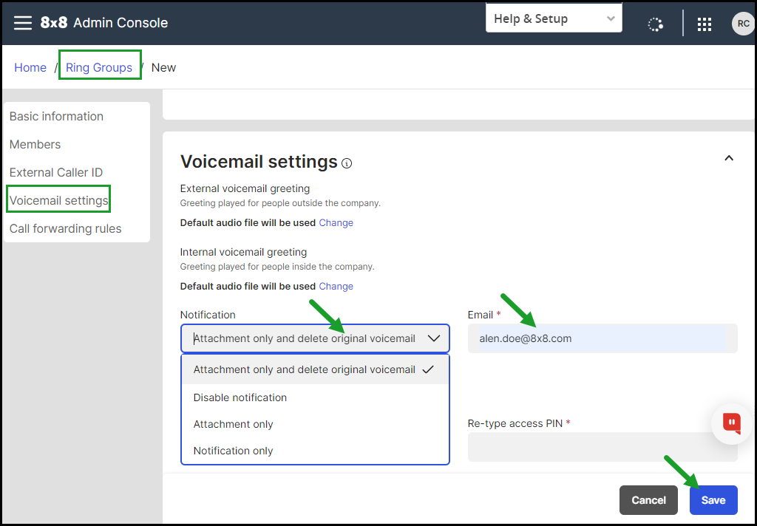Open the hamburger navigation menu
757x526 pixels.
23,23
